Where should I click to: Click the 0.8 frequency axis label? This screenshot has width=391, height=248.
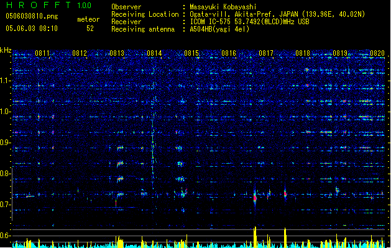point(6,174)
